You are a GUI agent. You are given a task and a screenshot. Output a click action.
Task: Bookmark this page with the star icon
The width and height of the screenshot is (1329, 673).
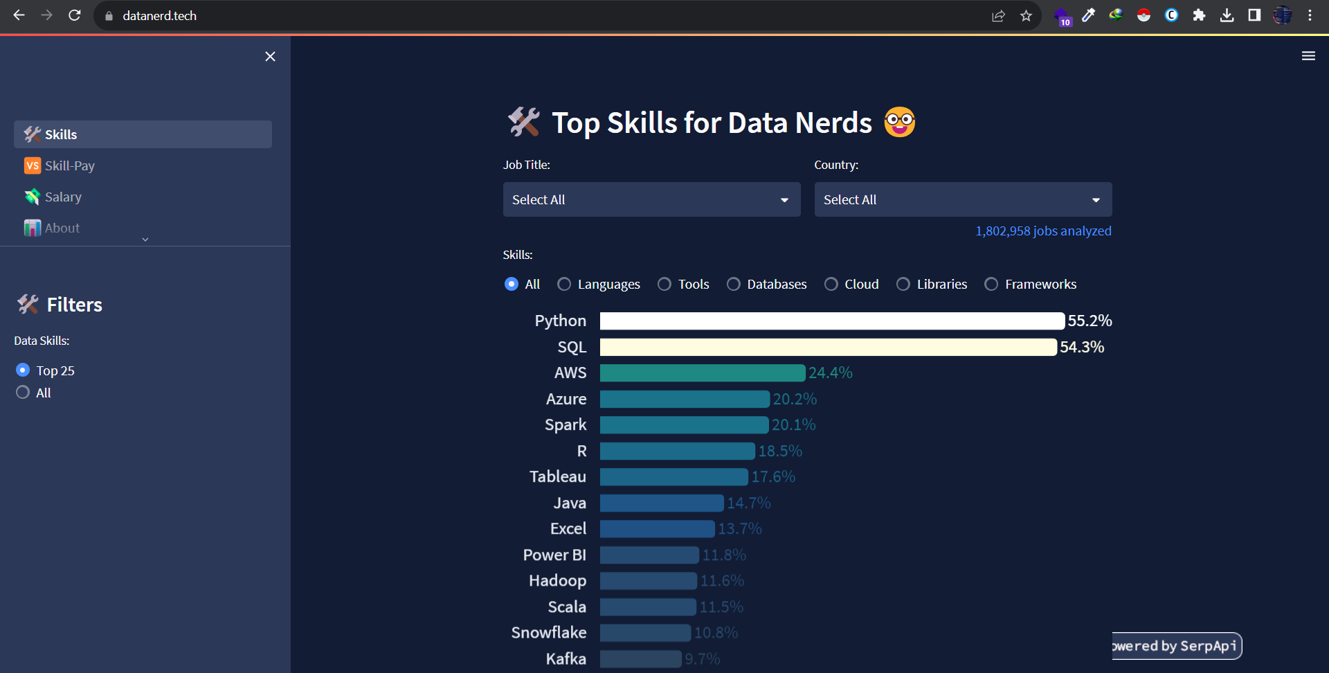(x=1026, y=15)
